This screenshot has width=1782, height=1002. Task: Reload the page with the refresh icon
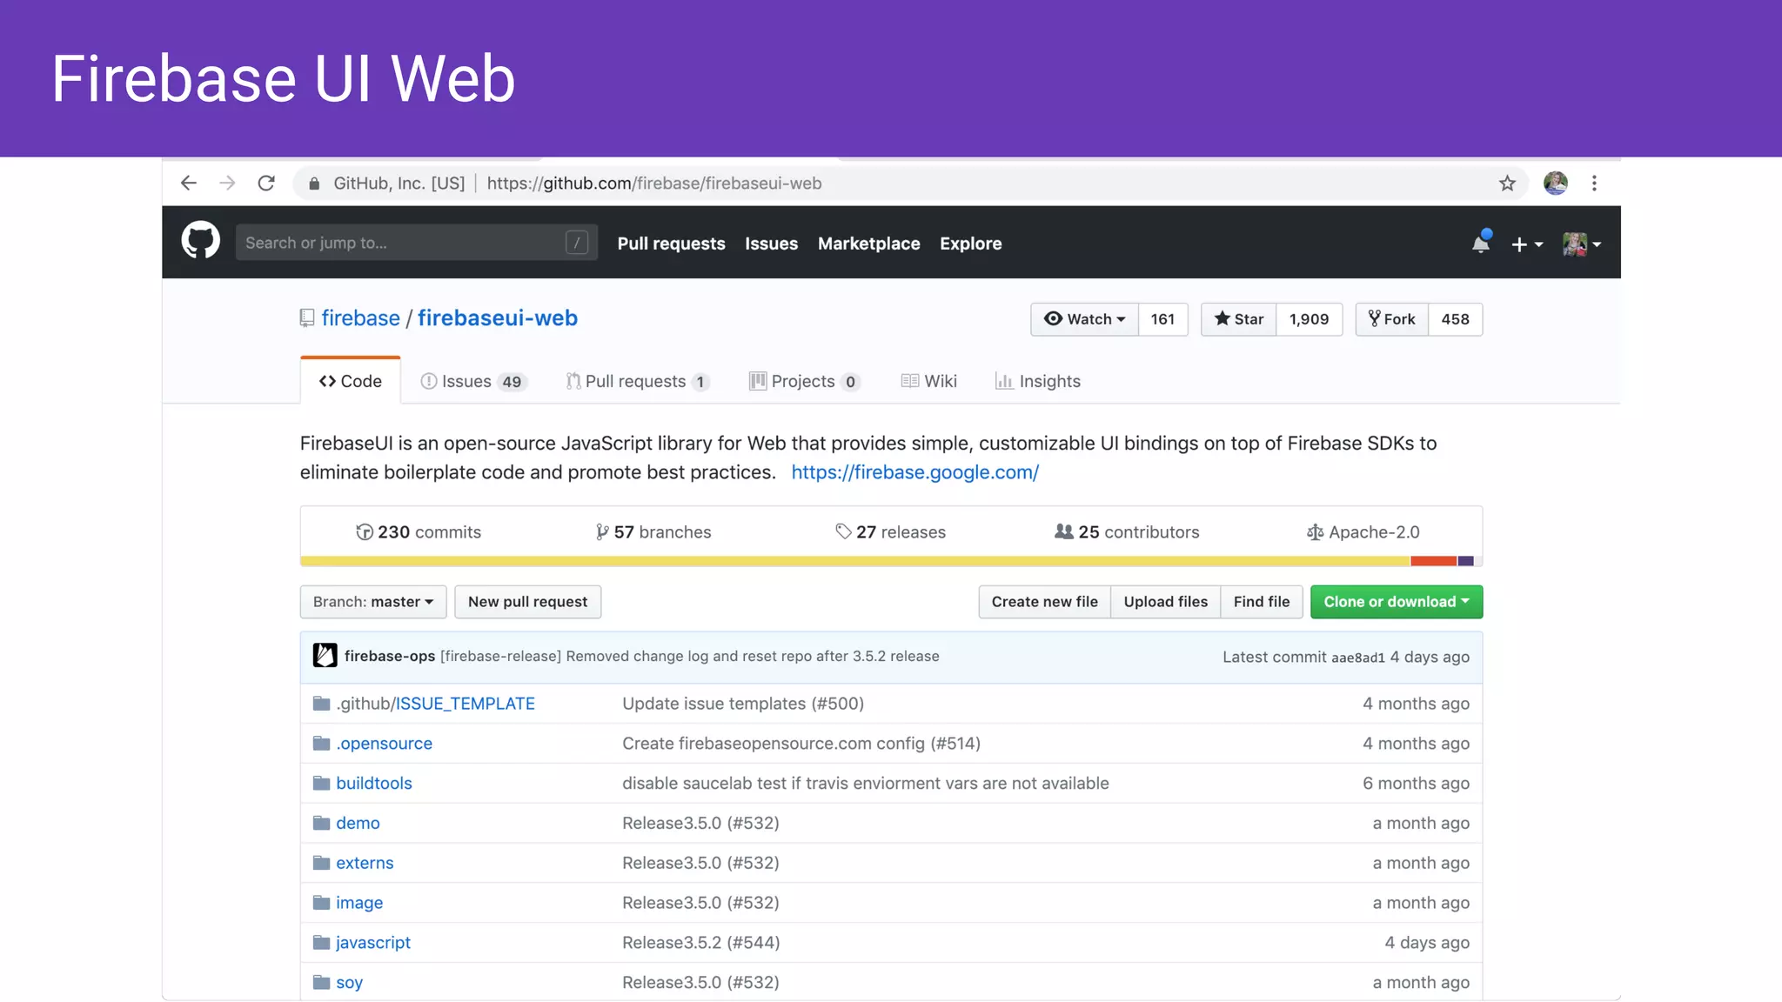[266, 183]
